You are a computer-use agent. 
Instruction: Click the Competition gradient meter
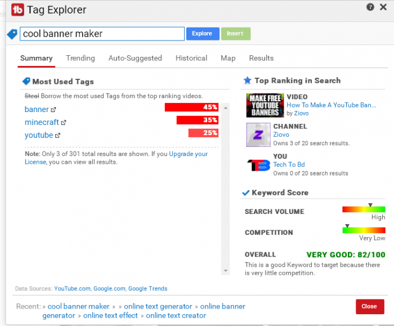pyautogui.click(x=364, y=230)
